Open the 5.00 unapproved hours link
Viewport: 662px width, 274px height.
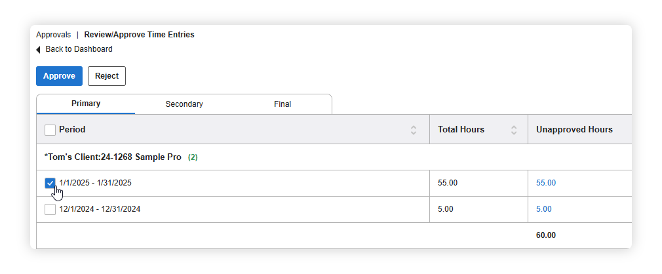point(544,209)
